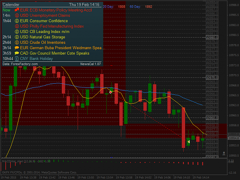Click the MACDHist_Alert (12,26,9) indicator label
Image resolution: width=240 pixels, height=180 pixels.
tap(18, 161)
